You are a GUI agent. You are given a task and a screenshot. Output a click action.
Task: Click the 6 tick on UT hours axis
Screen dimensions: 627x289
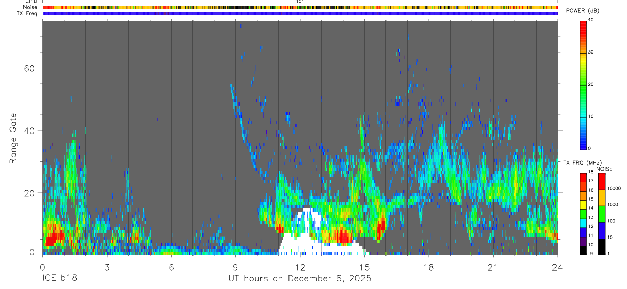click(171, 267)
